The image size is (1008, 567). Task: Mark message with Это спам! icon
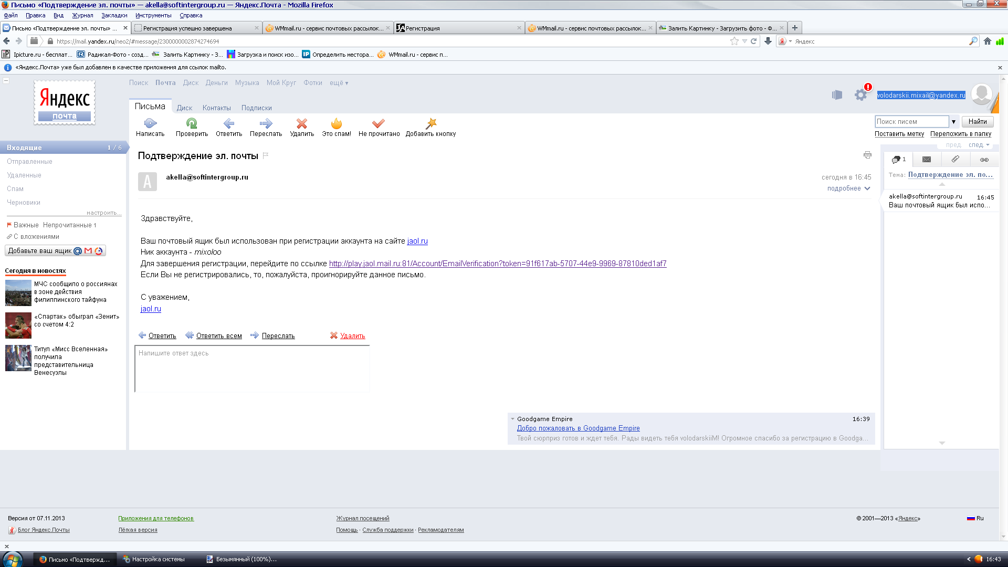tap(337, 123)
